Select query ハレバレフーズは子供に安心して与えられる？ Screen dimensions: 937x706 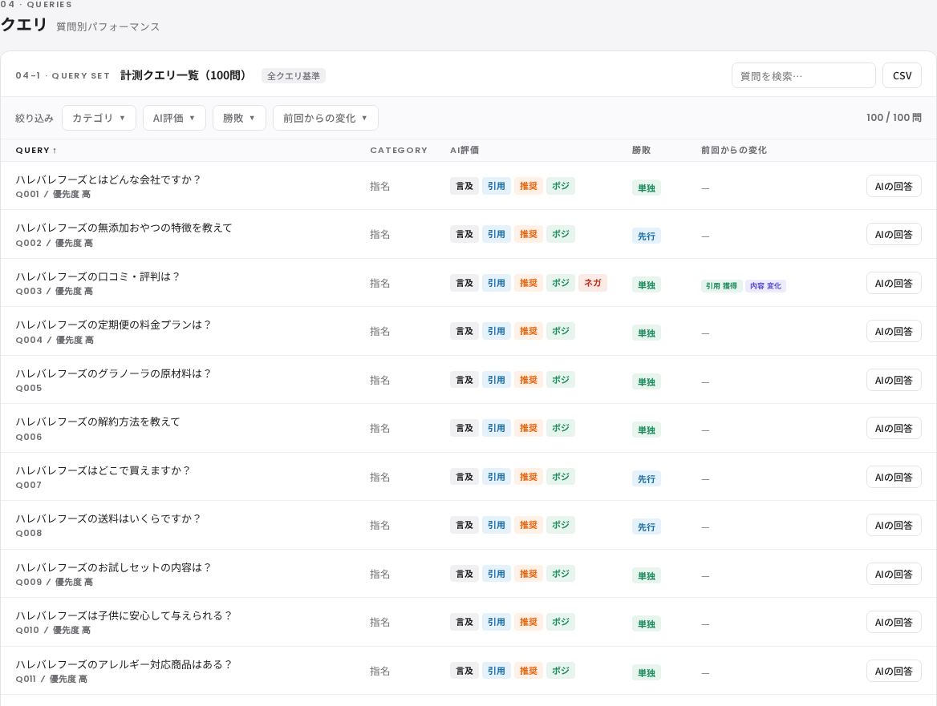click(x=124, y=616)
